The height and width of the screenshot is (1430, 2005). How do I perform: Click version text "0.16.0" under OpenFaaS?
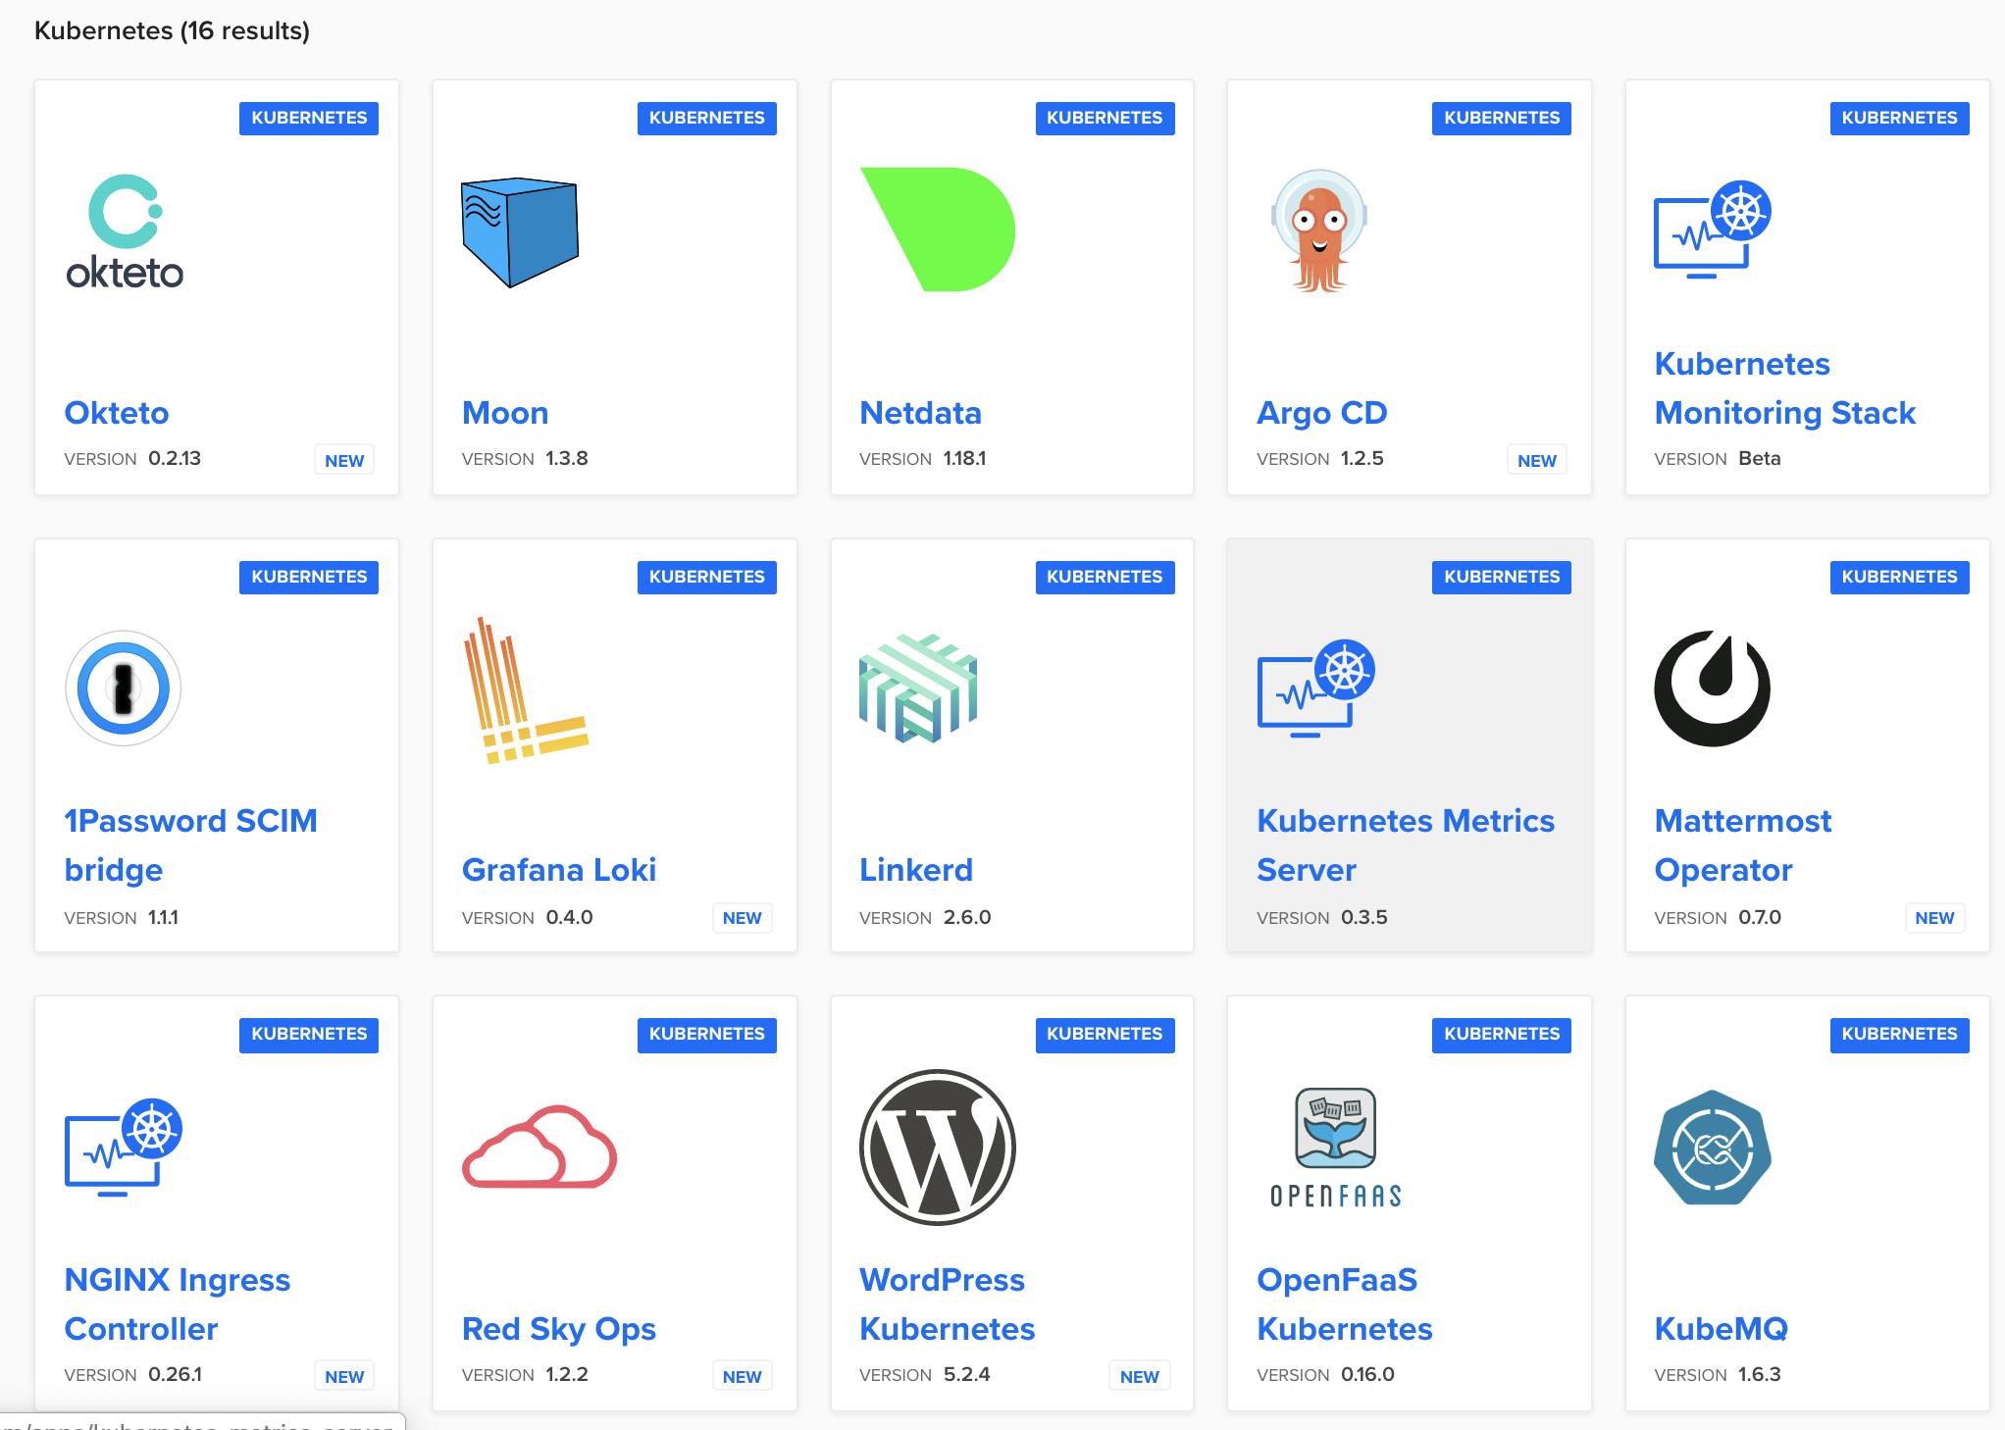click(1367, 1374)
